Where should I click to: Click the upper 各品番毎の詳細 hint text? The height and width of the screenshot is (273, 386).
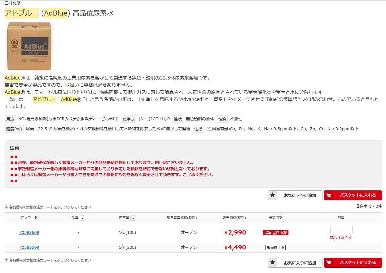point(48,207)
